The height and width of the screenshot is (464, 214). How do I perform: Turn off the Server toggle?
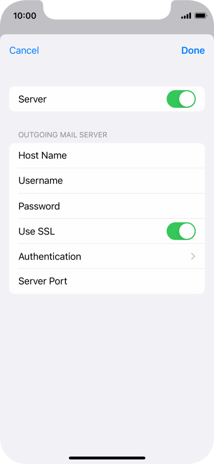(181, 99)
